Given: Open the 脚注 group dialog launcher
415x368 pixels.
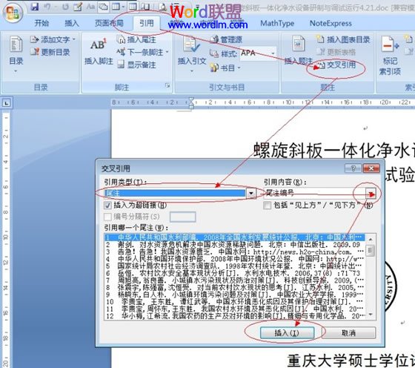Looking at the screenshot, I should pos(167,85).
